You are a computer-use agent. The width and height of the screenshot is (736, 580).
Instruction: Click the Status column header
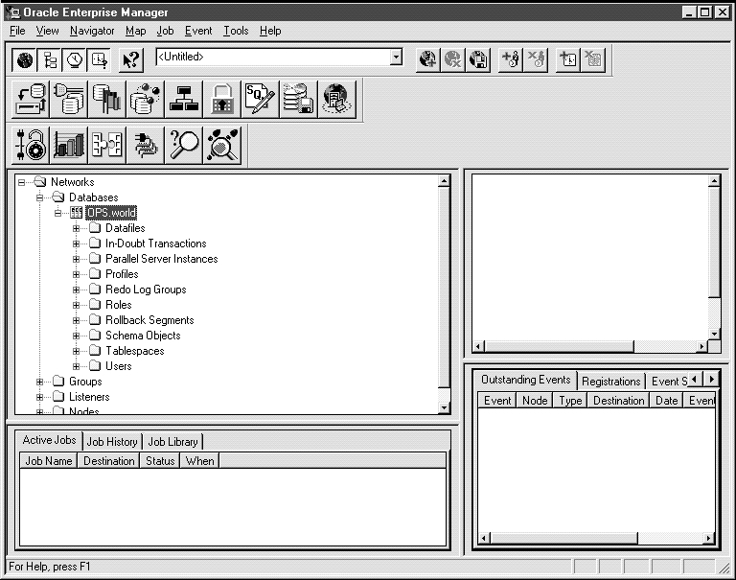(x=160, y=461)
